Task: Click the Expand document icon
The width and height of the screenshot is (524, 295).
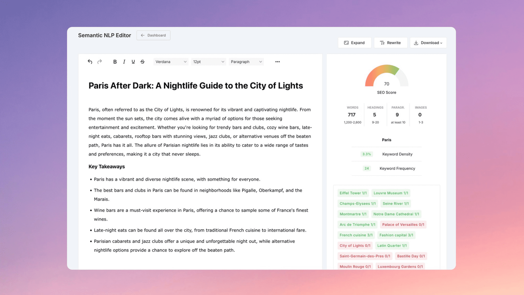Action: tap(346, 43)
